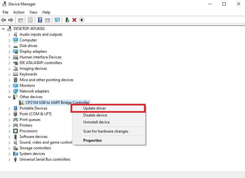
Task: Click the back arrow in the toolbar
Action: click(4, 20)
